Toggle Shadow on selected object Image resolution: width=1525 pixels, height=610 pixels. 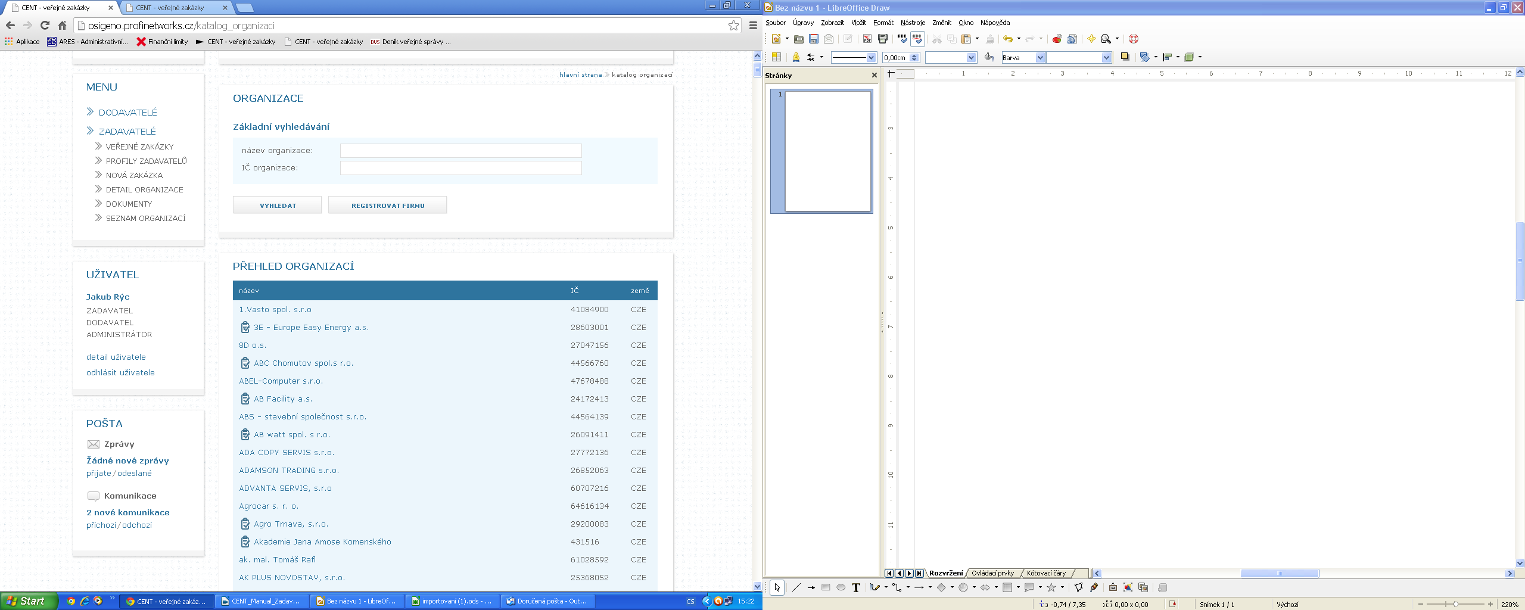coord(1125,57)
